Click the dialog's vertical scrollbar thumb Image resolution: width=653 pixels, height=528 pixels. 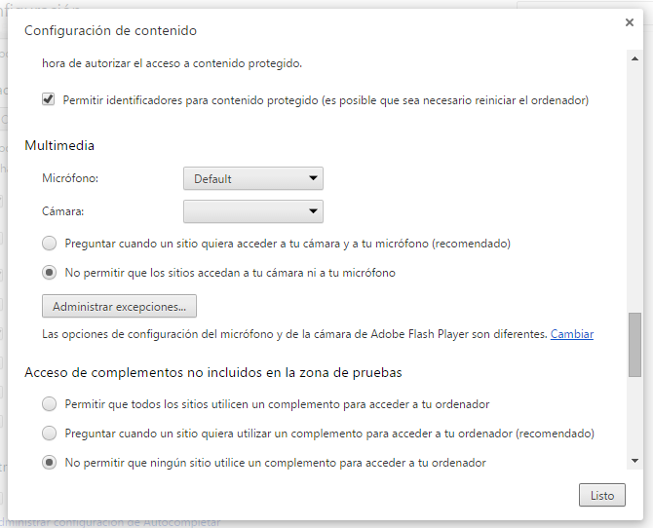[634, 344]
